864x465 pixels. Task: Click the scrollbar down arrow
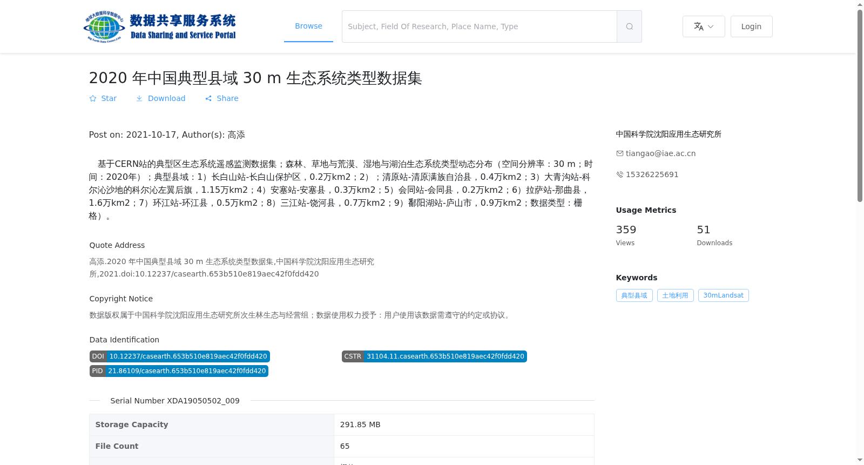tap(860, 460)
